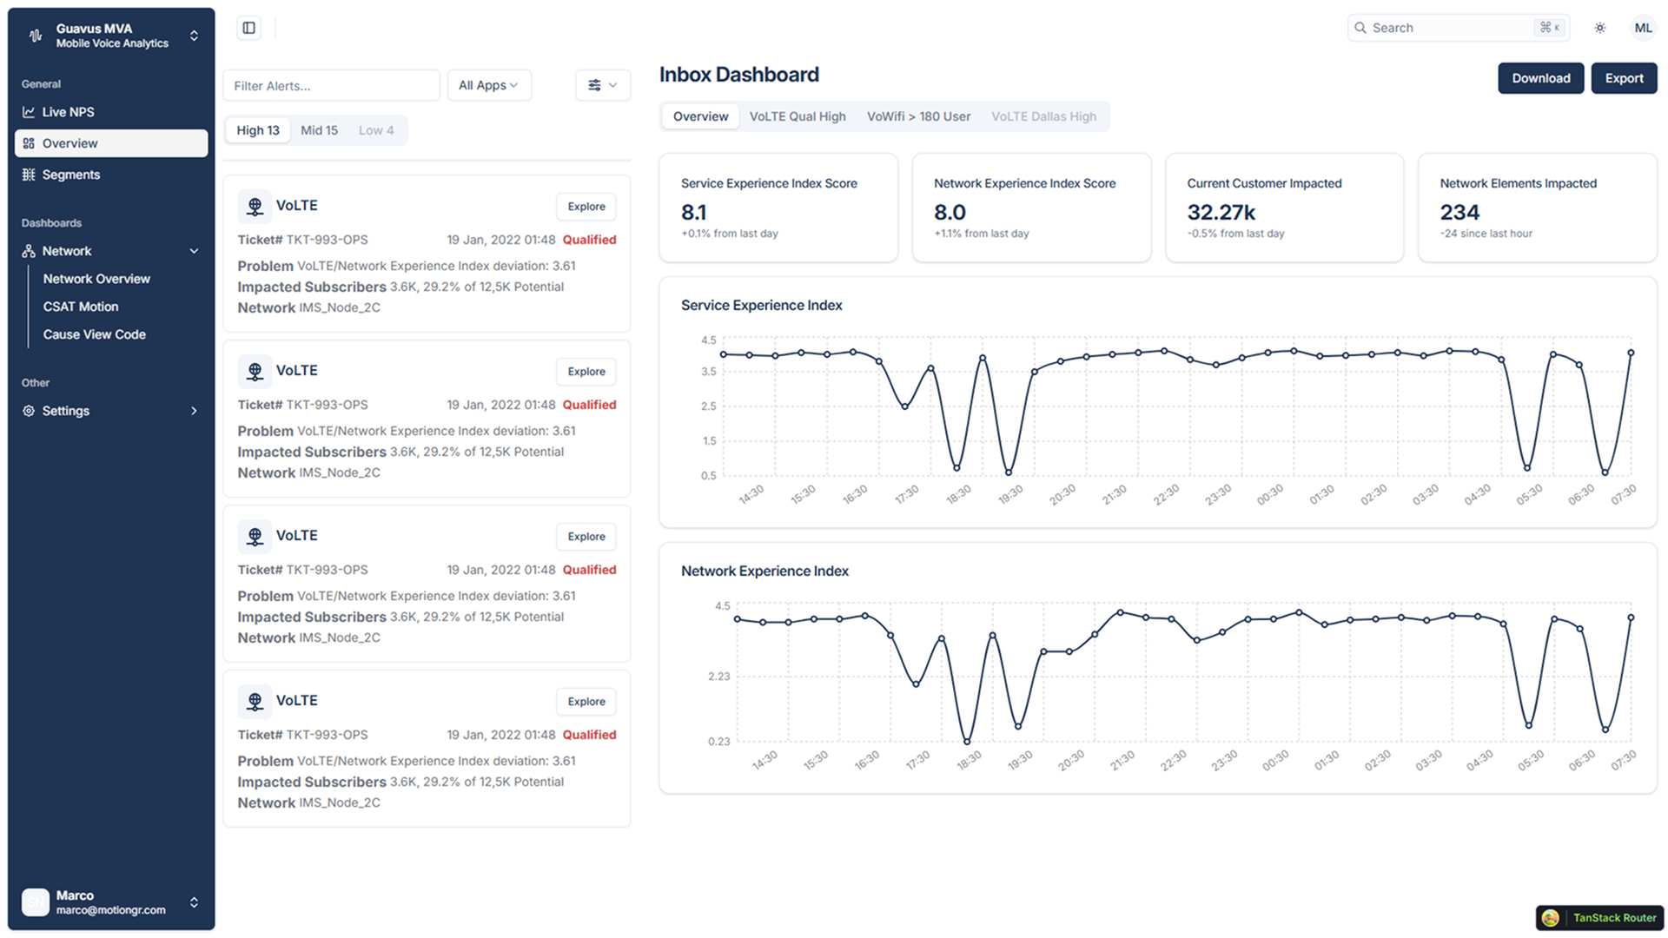This screenshot has height=938, width=1668.
Task: Collapse the Network dashboards section
Action: point(194,251)
